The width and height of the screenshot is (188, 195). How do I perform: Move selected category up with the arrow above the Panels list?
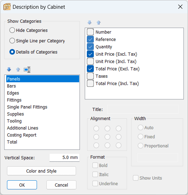pyautogui.click(x=18, y=69)
